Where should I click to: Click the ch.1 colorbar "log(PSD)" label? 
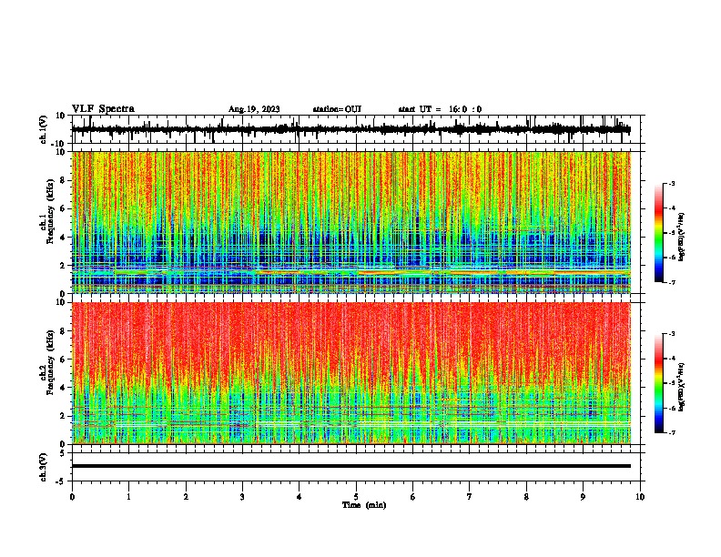point(682,238)
